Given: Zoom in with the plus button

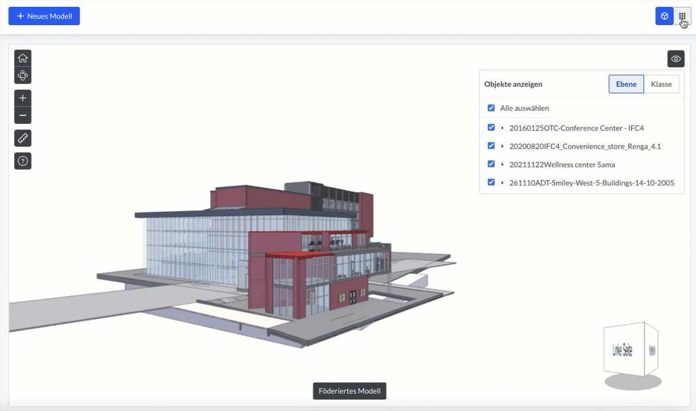Looking at the screenshot, I should (x=23, y=98).
